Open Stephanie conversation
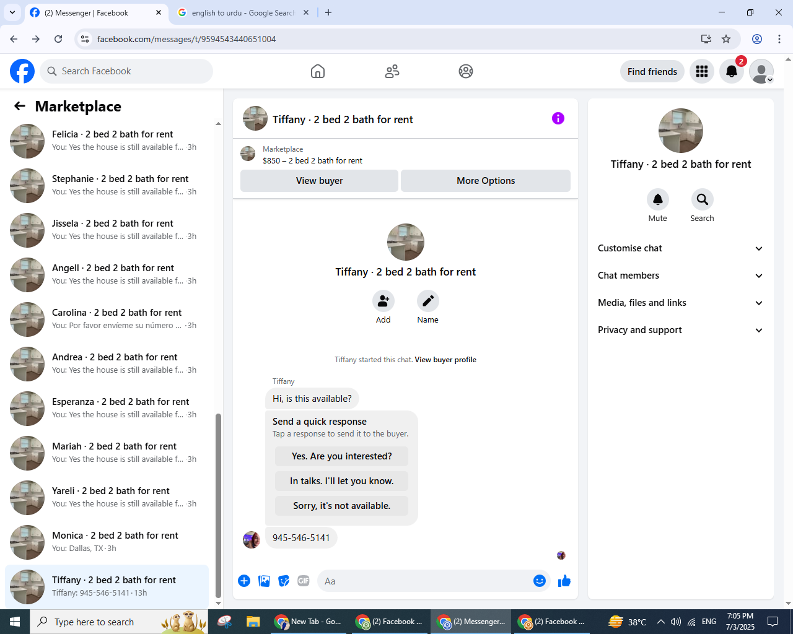 [x=107, y=186]
